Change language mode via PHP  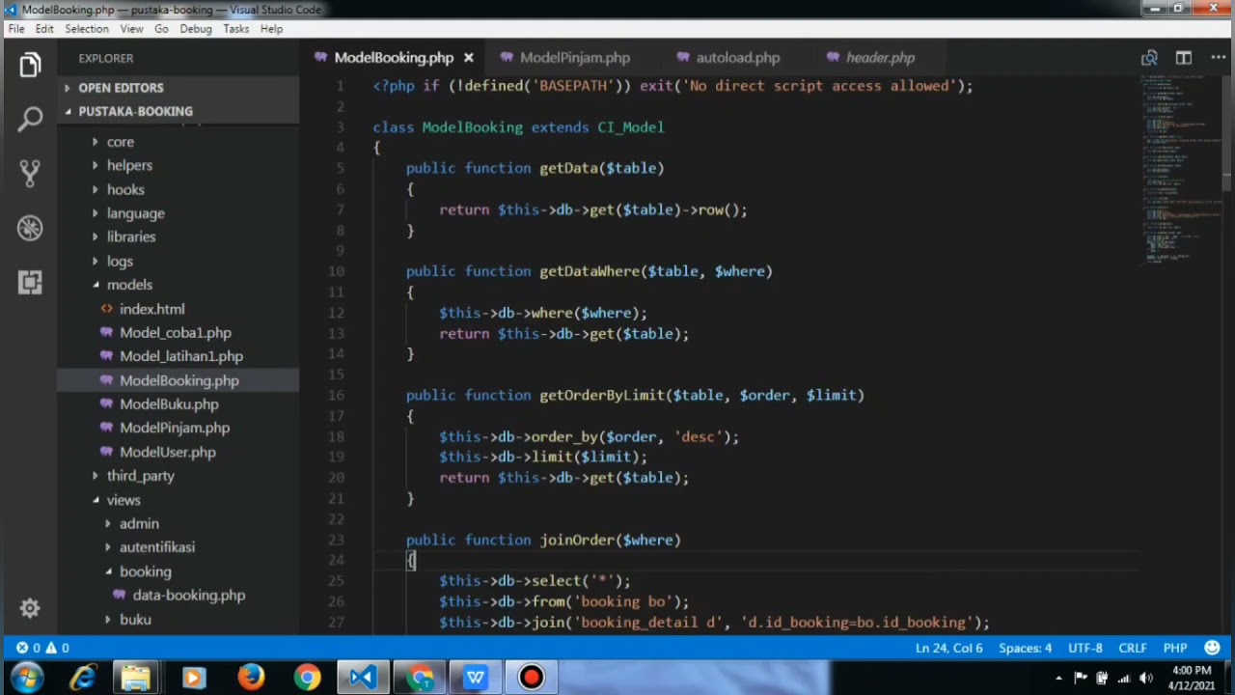point(1174,648)
